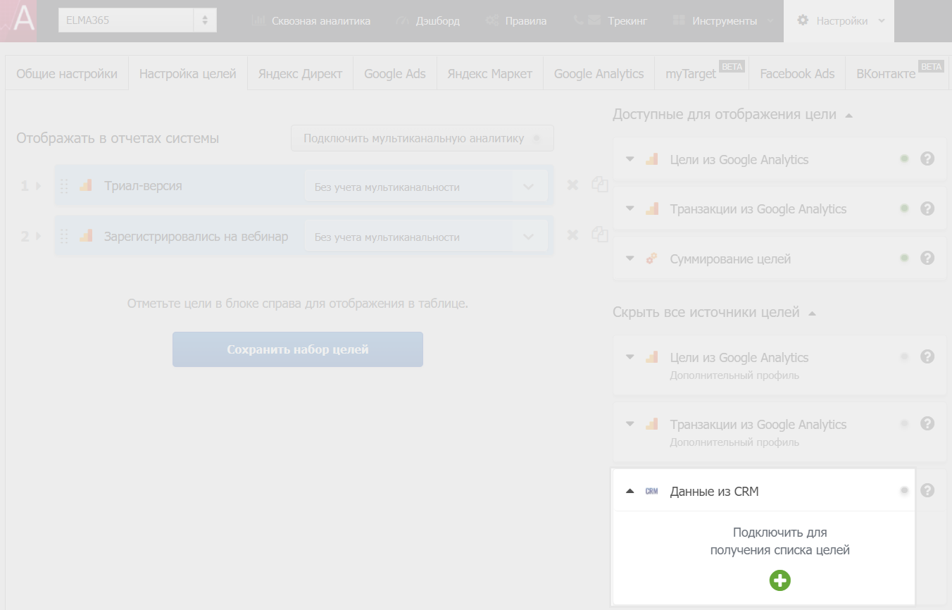Screen dimensions: 952x610
Task: Delete the Триал-версия goal with the X icon
Action: point(572,185)
